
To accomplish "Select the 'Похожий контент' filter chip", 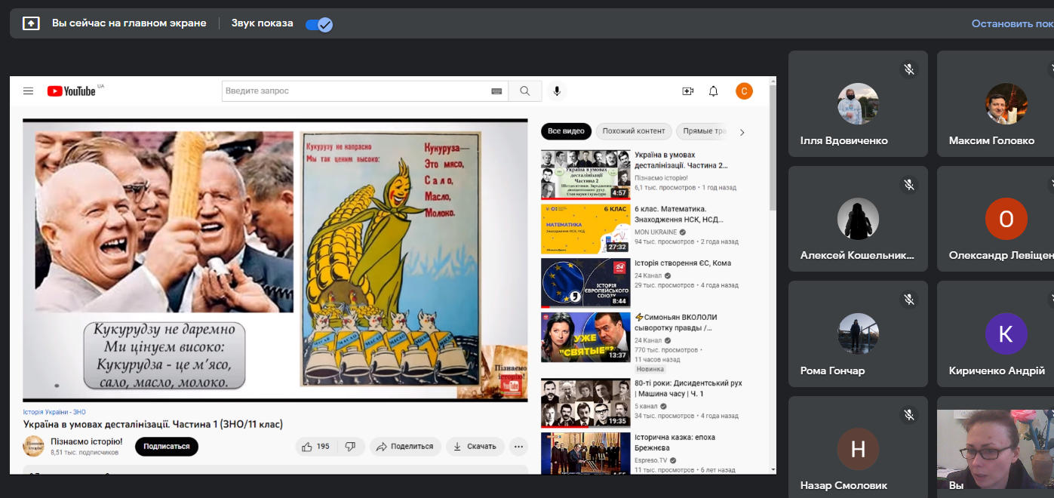I will [634, 131].
